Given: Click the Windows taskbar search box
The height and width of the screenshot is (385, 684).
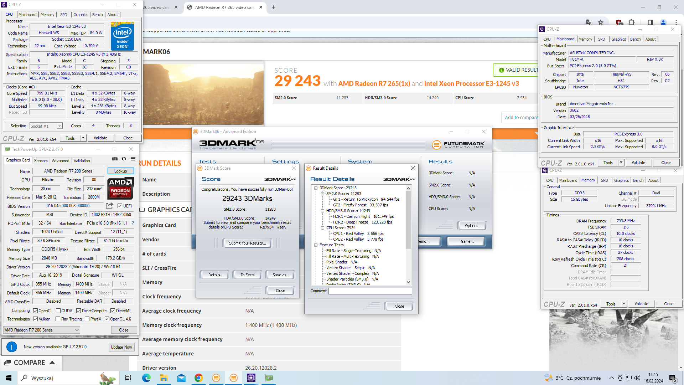Looking at the screenshot, I should click(68, 378).
